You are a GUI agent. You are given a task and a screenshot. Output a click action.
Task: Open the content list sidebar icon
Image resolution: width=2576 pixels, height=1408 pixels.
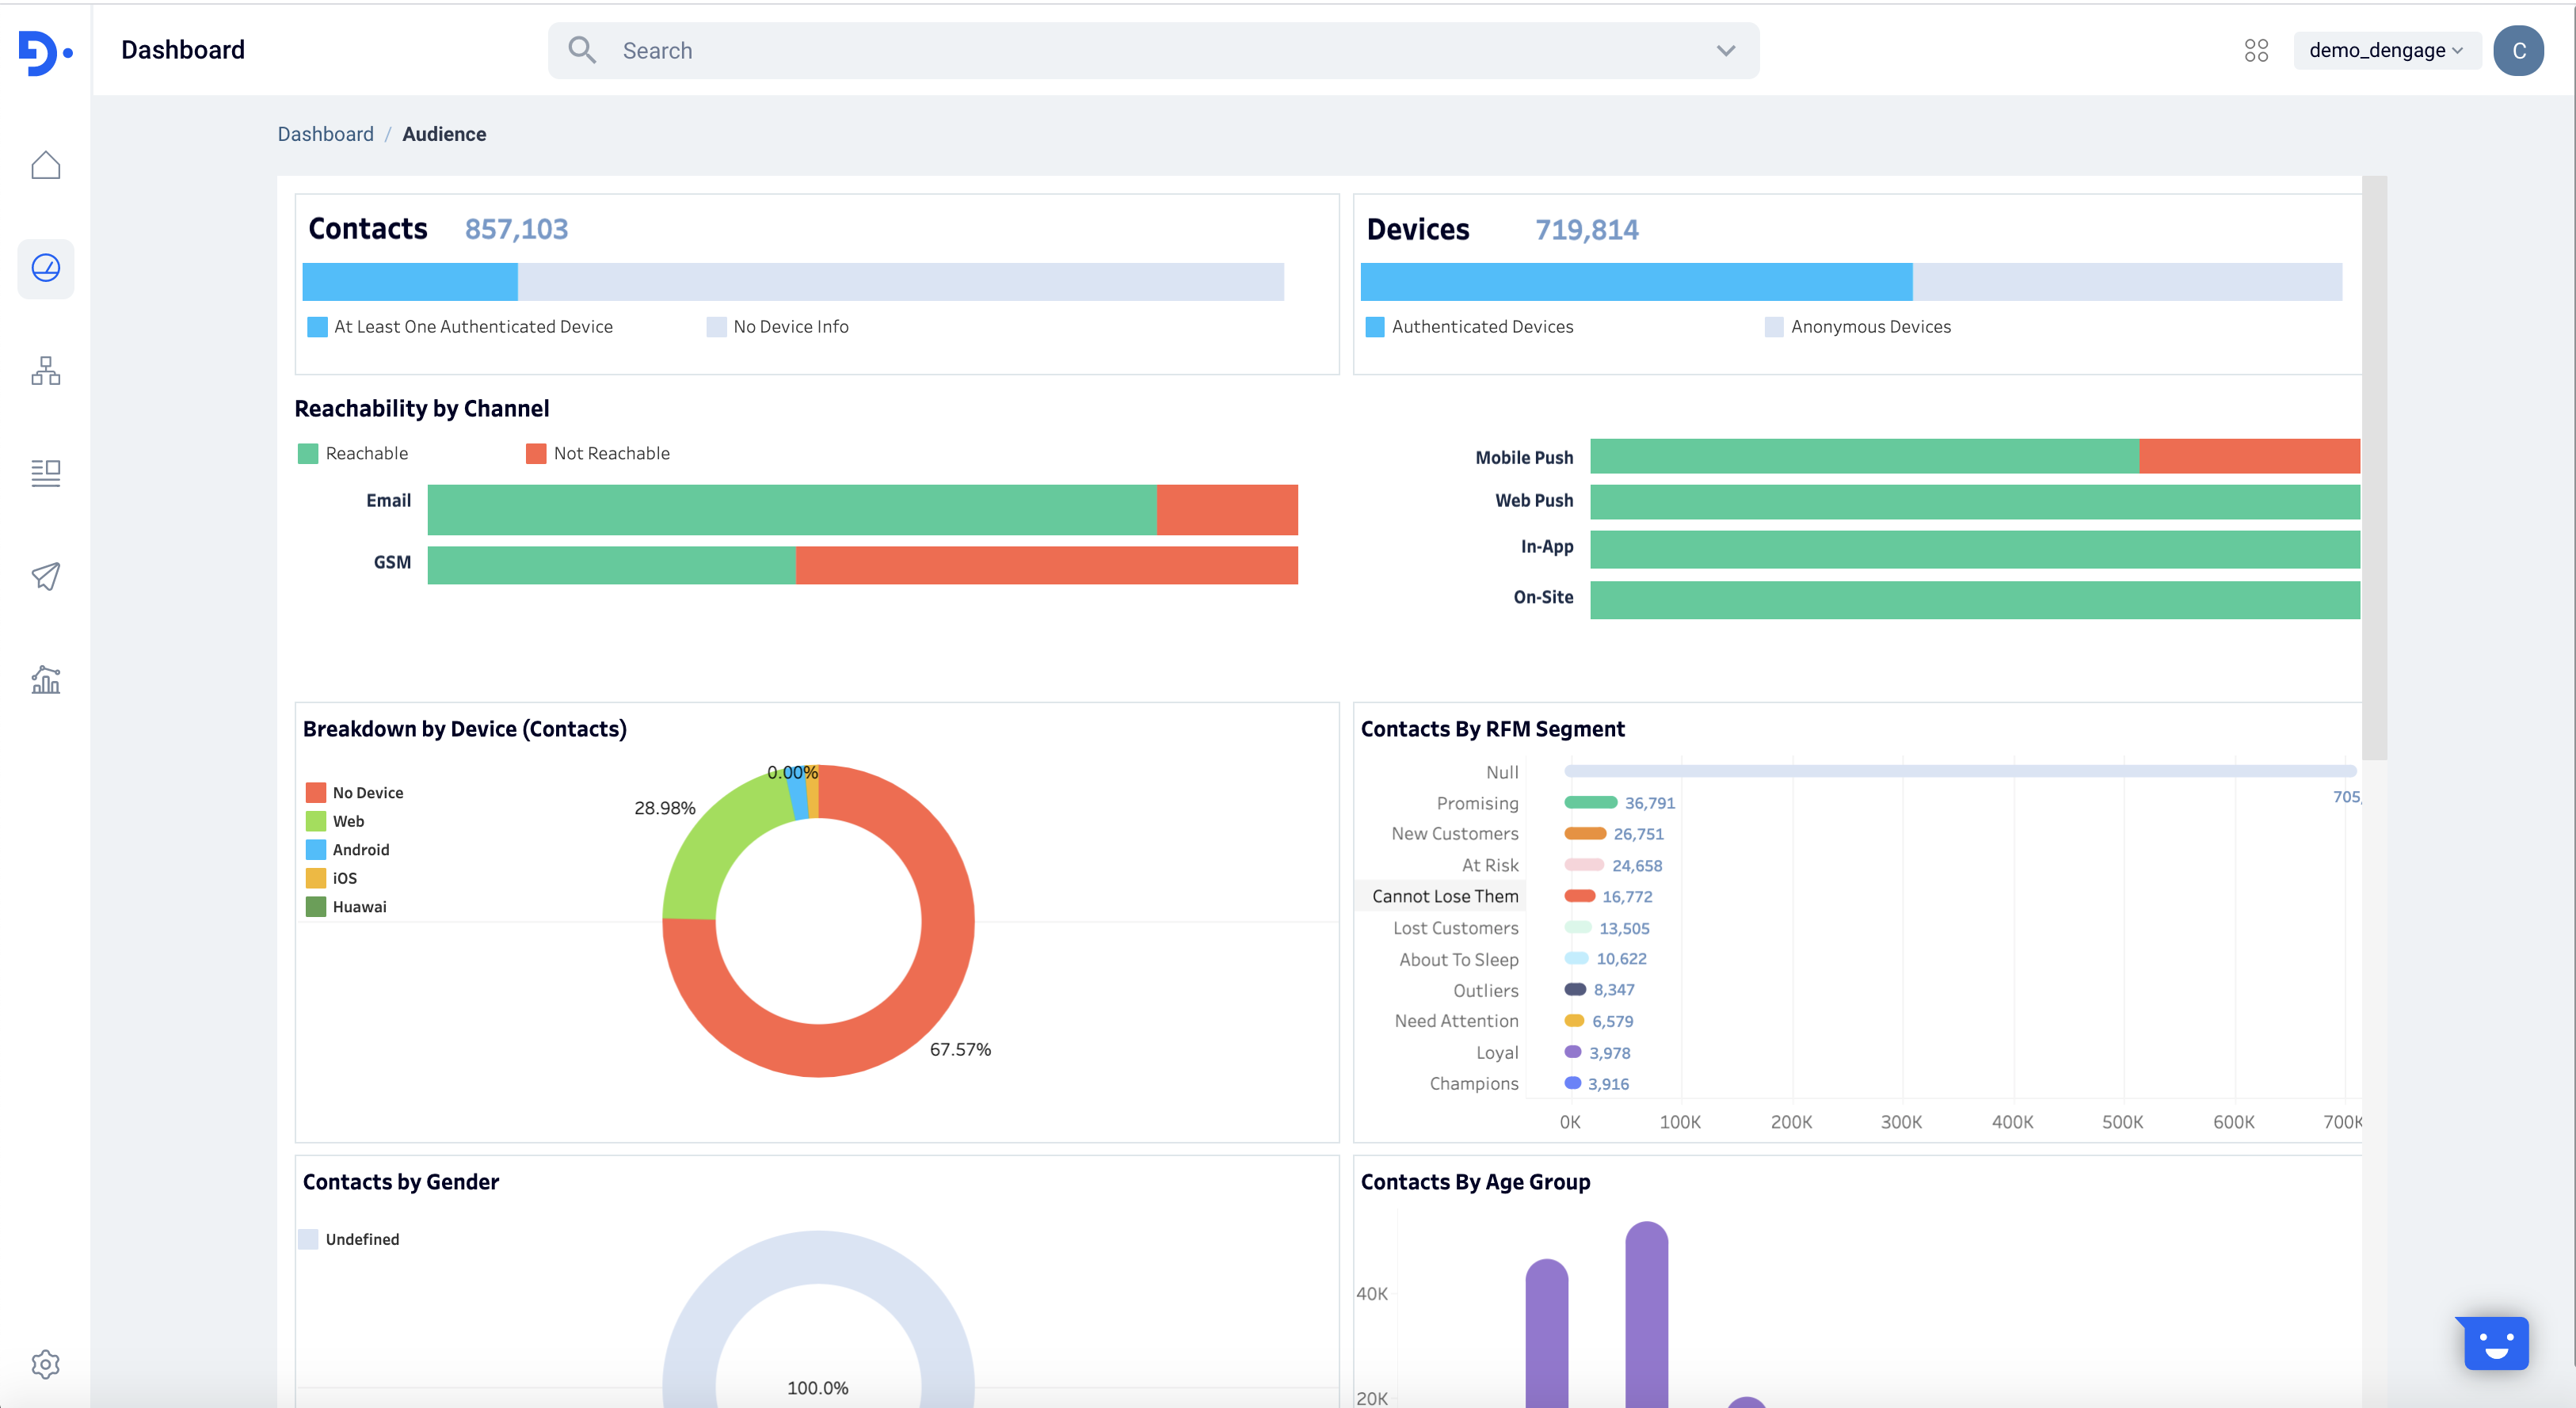click(x=46, y=473)
